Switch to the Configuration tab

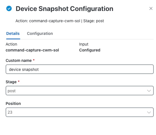40,33
